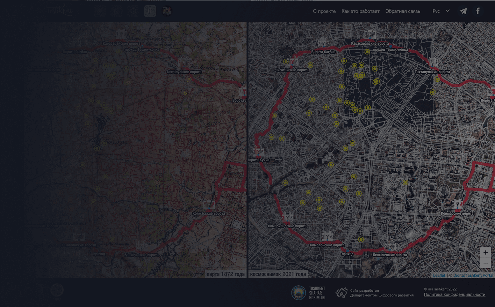Zoom in with the plus button

point(485,253)
